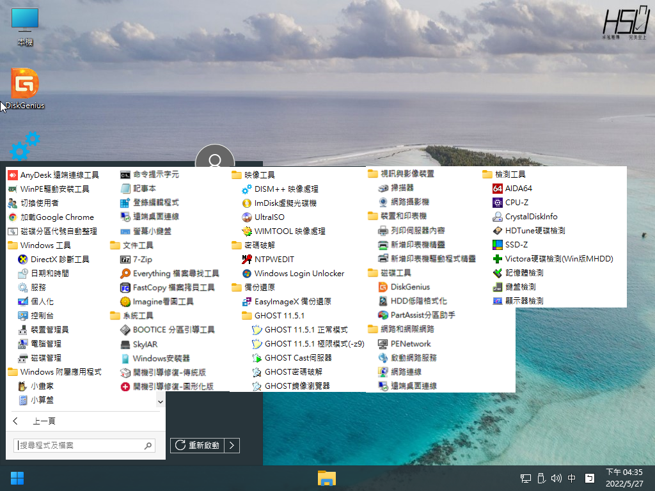Open CrystalDiskInfo
Image resolution: width=655 pixels, height=491 pixels.
(525, 217)
